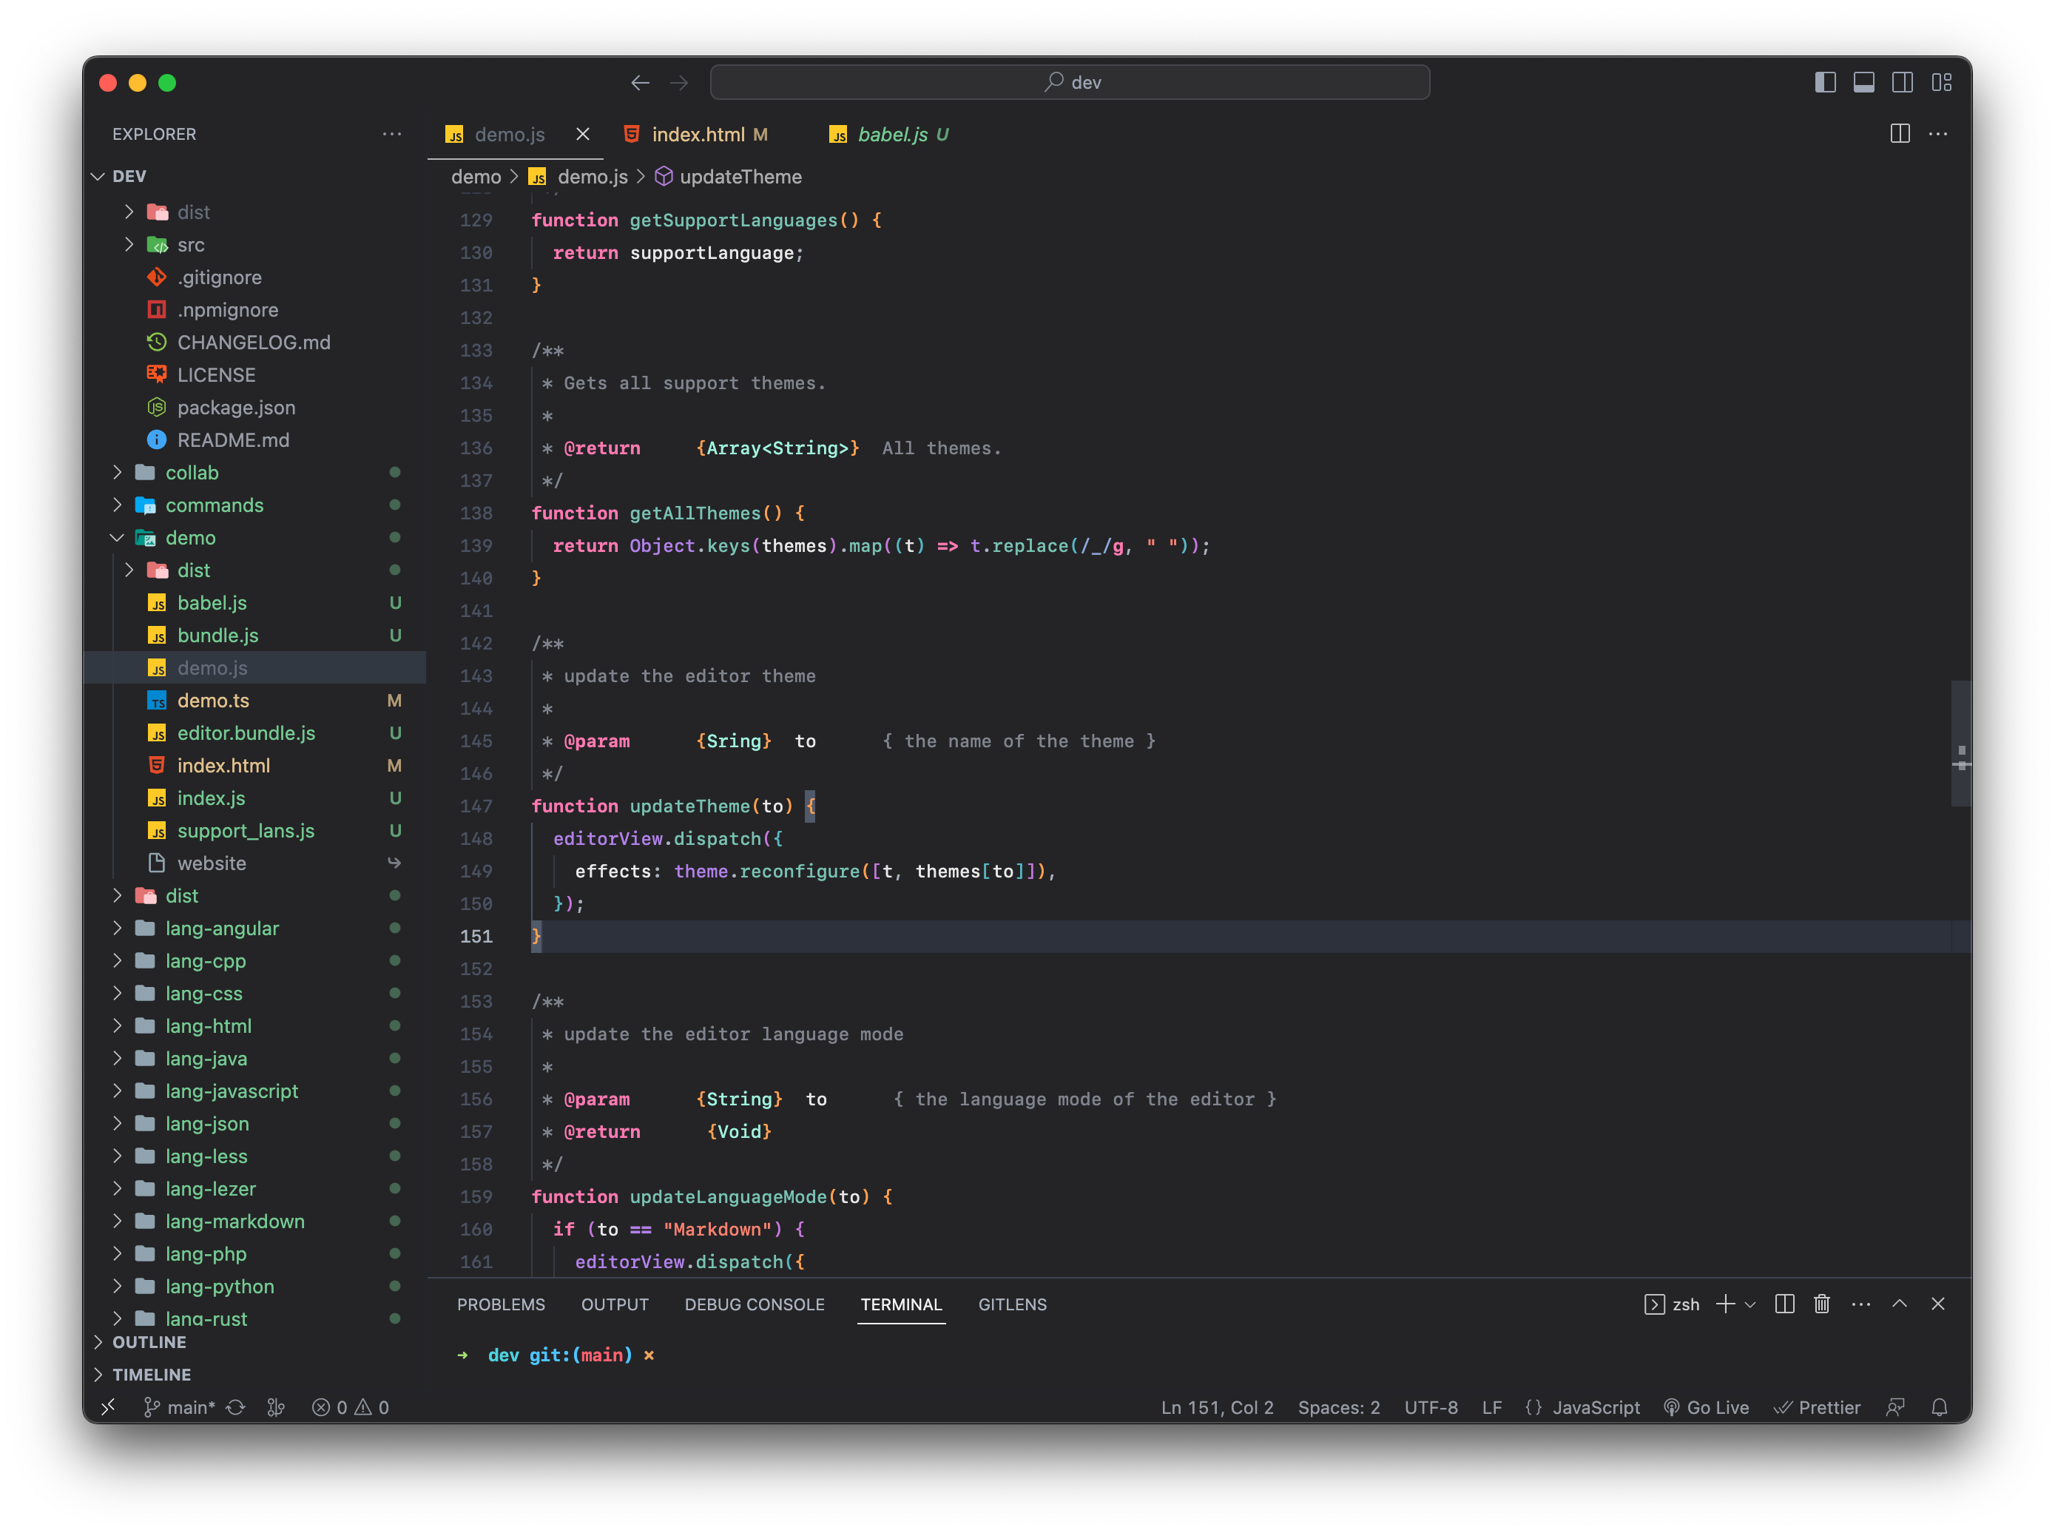Toggle the primary sidebar visibility
The height and width of the screenshot is (1533, 2055).
pos(1825,83)
